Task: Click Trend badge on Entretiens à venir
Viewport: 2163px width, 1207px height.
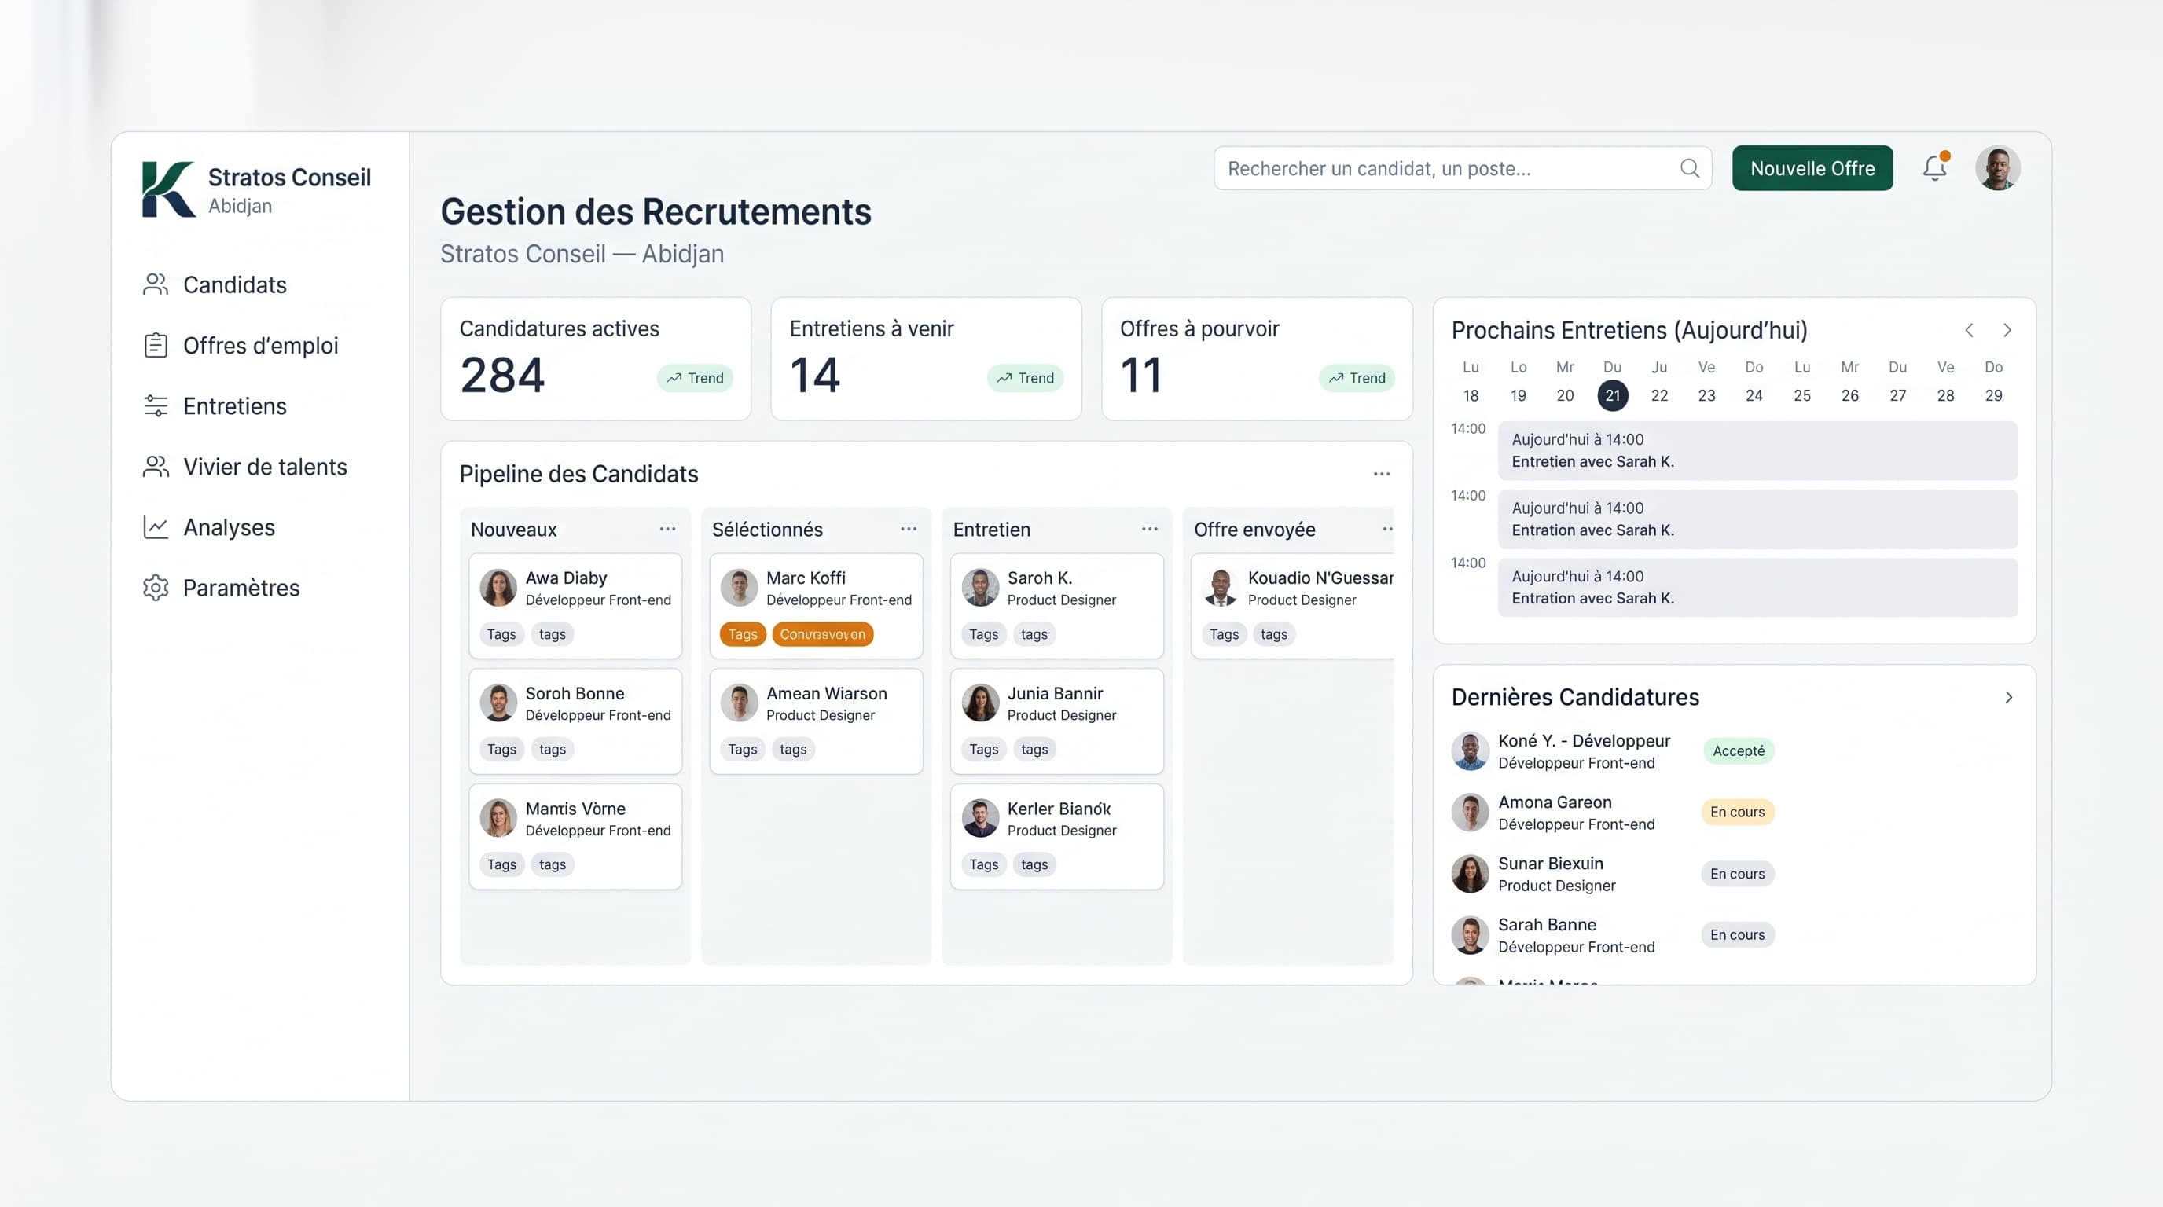Action: click(1025, 378)
